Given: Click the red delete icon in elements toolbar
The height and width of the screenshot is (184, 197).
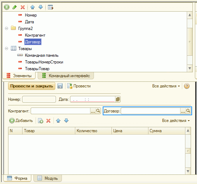Looking at the screenshot, I should tap(23, 7).
